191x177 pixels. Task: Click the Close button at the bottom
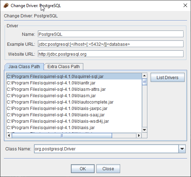click(x=108, y=168)
